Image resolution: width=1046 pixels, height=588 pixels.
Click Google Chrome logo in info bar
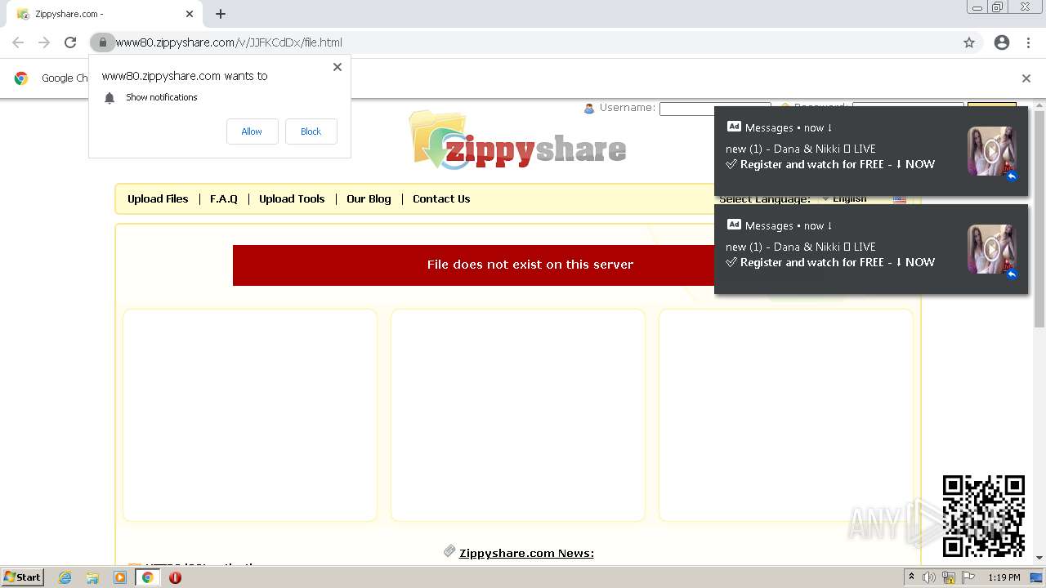21,78
